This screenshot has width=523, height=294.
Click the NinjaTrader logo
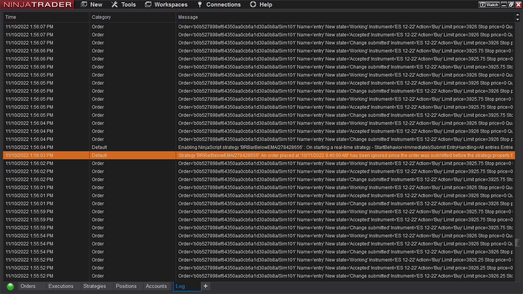[37, 5]
